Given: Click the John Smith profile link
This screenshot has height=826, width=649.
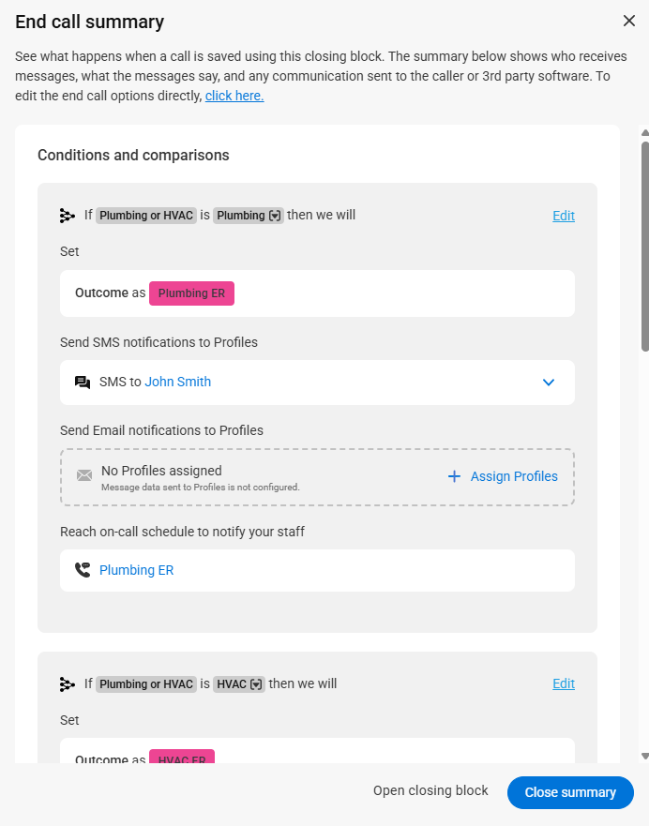Looking at the screenshot, I should click(x=177, y=383).
